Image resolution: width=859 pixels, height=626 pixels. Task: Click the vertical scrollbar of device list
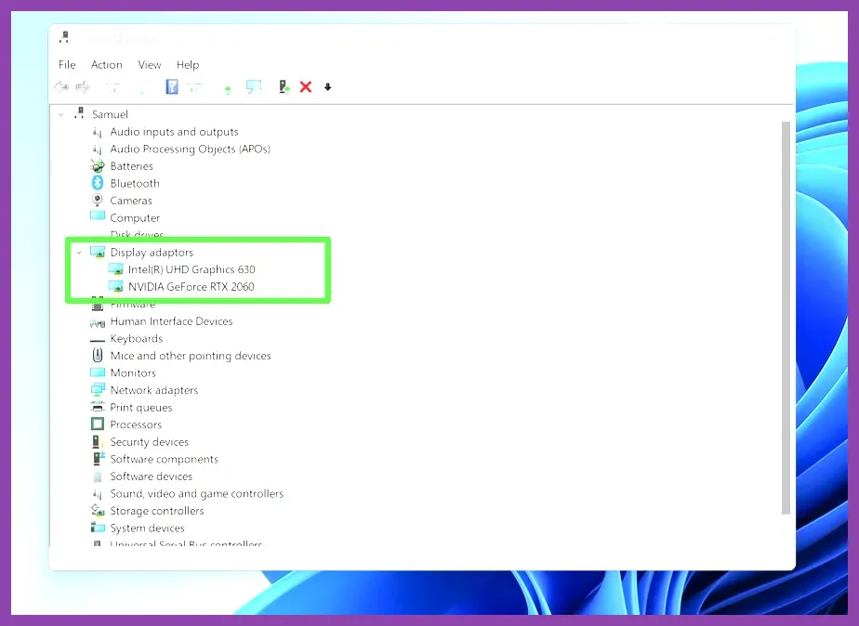pyautogui.click(x=786, y=318)
